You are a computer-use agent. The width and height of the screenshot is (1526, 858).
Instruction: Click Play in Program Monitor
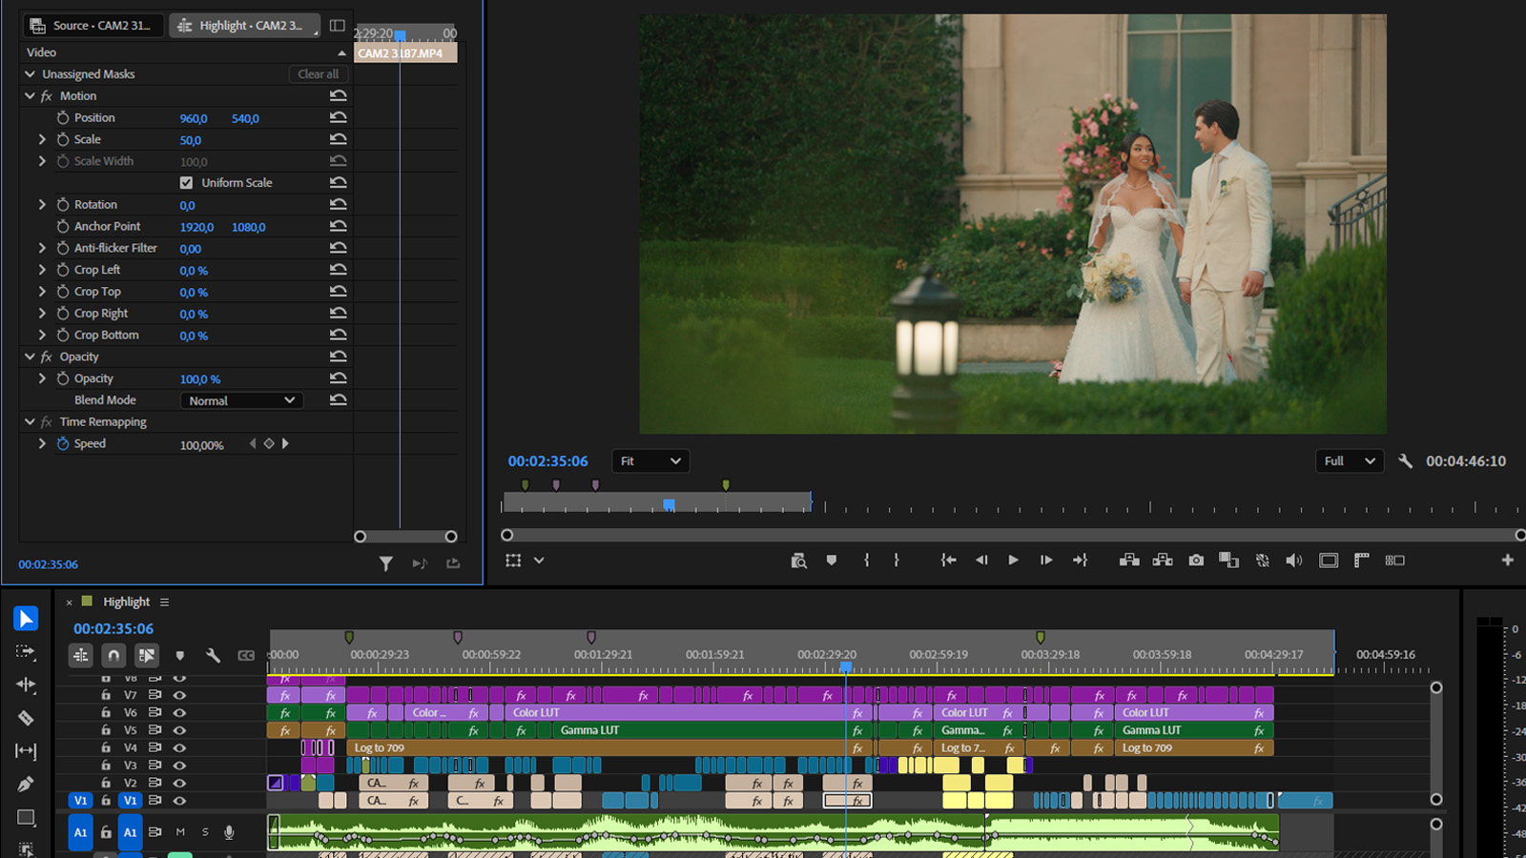1013,561
